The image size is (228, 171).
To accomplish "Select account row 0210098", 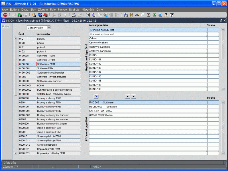I will click(x=27, y=98).
